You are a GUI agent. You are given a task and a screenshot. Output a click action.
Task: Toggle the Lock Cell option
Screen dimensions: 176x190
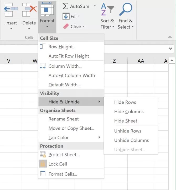coord(58,164)
